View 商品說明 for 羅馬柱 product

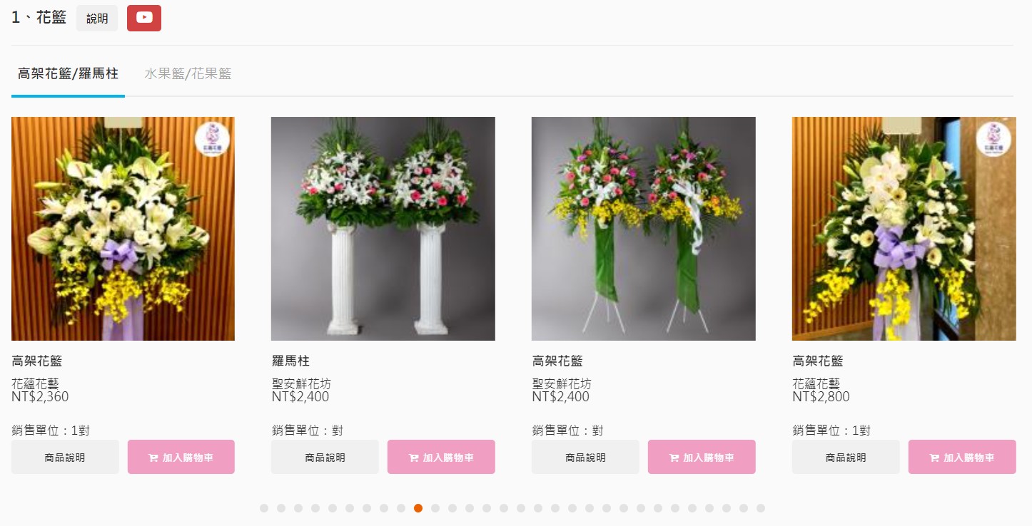[x=325, y=457]
